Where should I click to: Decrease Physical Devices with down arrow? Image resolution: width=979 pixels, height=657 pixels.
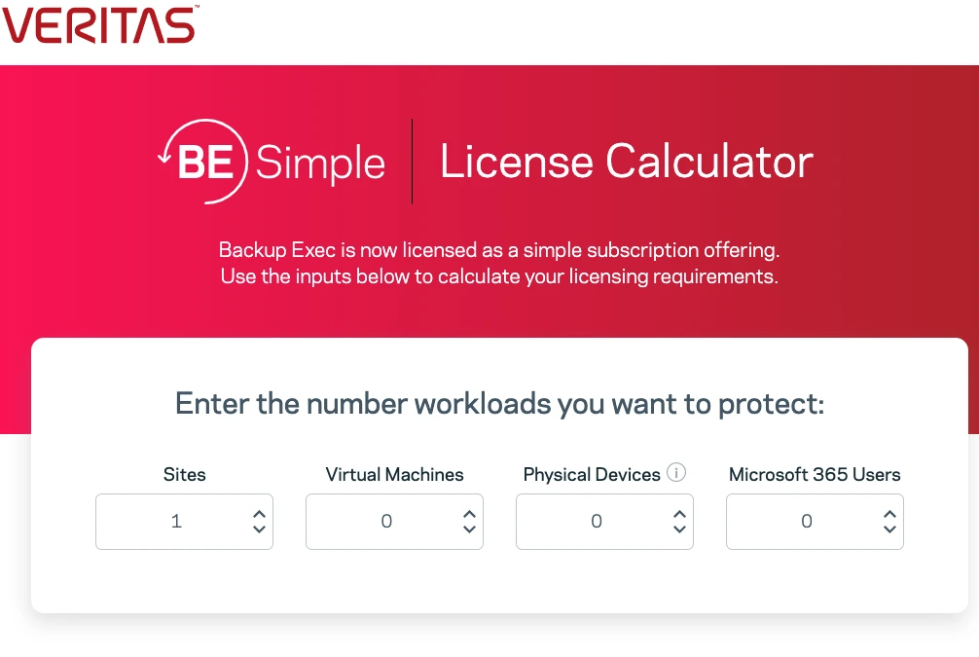click(679, 529)
